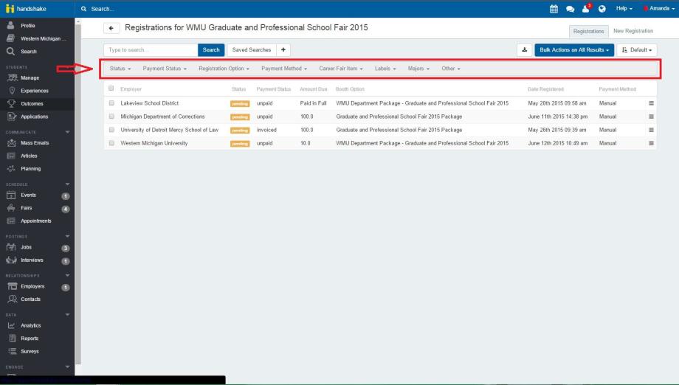The image size is (679, 385).
Task: Go back with the left arrow button
Action: [x=111, y=28]
